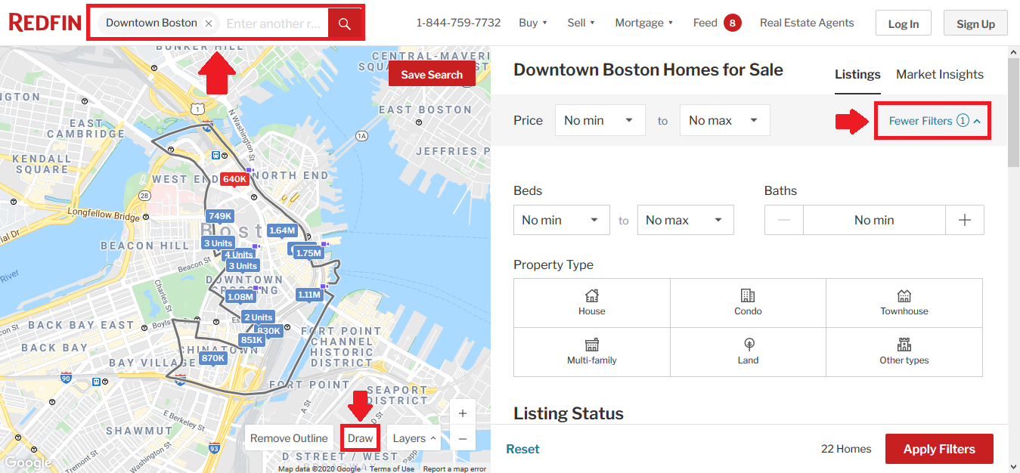Zoom in using the map plus icon
Screen dimensions: 1020x473
(x=462, y=413)
